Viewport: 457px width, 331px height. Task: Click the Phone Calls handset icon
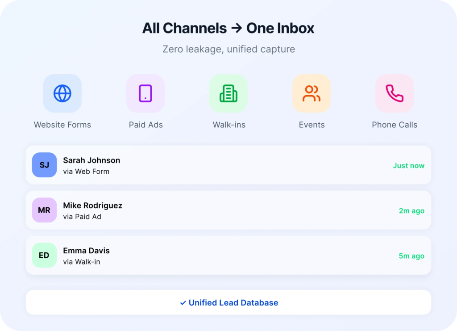[395, 93]
